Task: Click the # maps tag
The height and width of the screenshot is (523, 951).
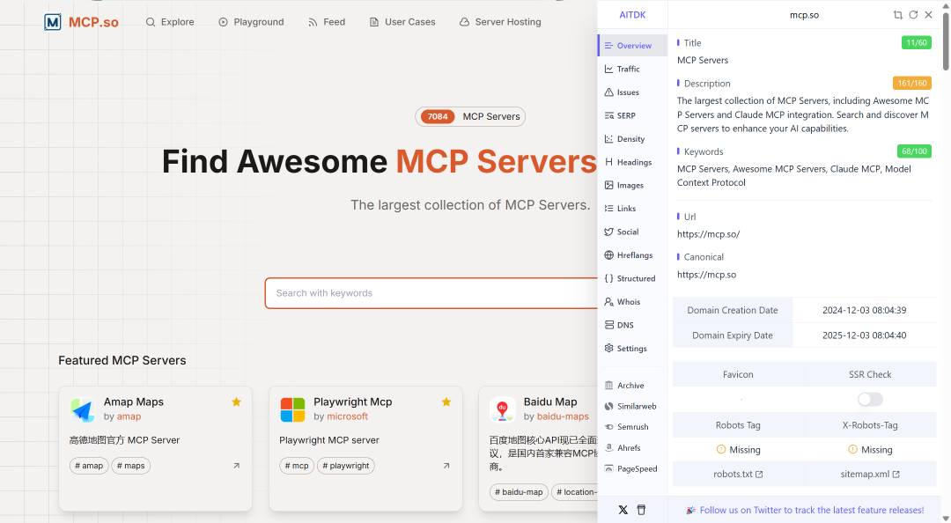Action: tap(131, 466)
